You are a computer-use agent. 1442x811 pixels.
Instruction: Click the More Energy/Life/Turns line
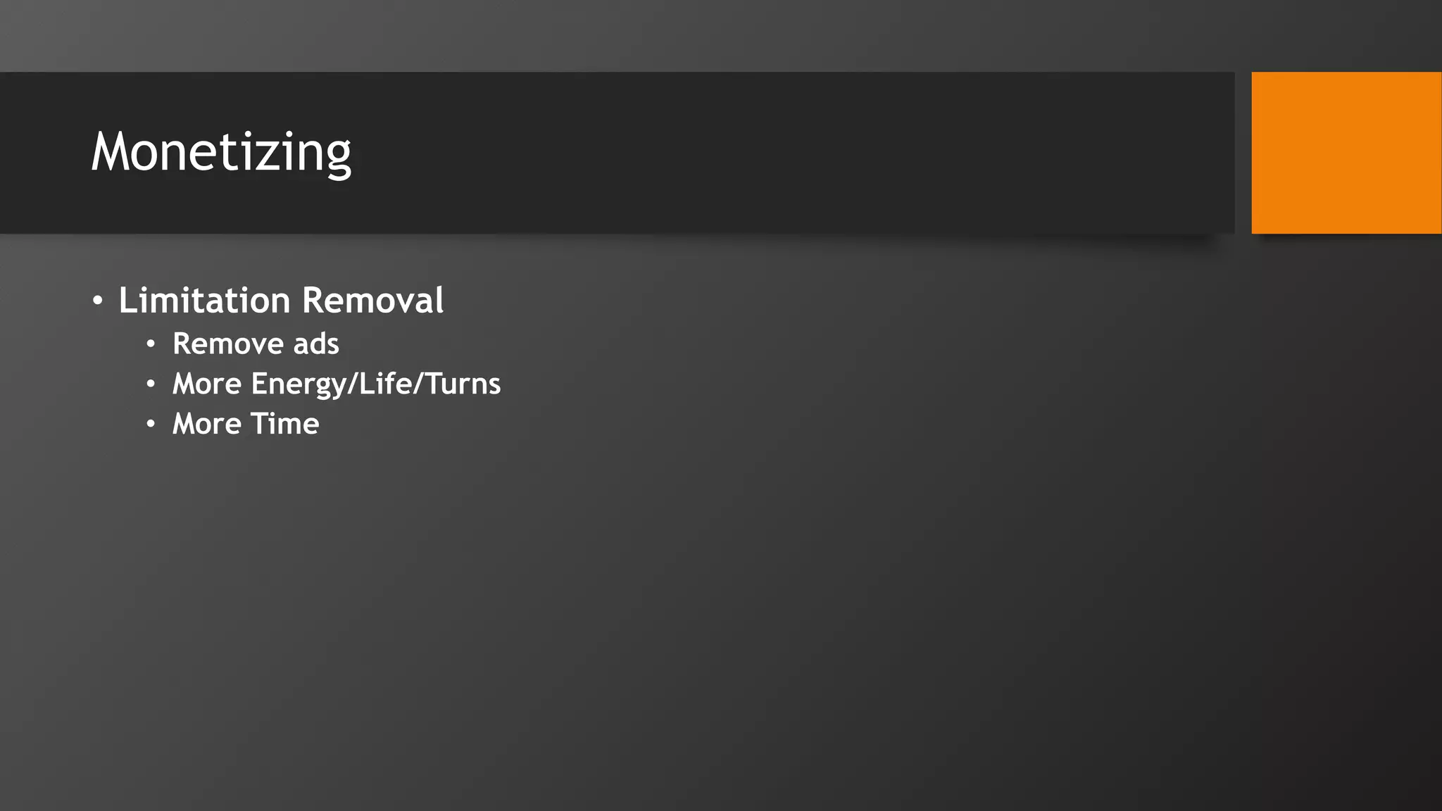(337, 384)
